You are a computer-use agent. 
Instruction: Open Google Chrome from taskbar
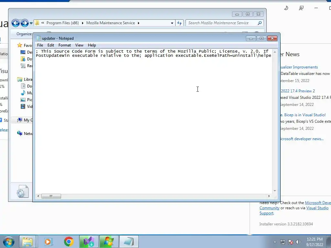[x=69, y=242]
